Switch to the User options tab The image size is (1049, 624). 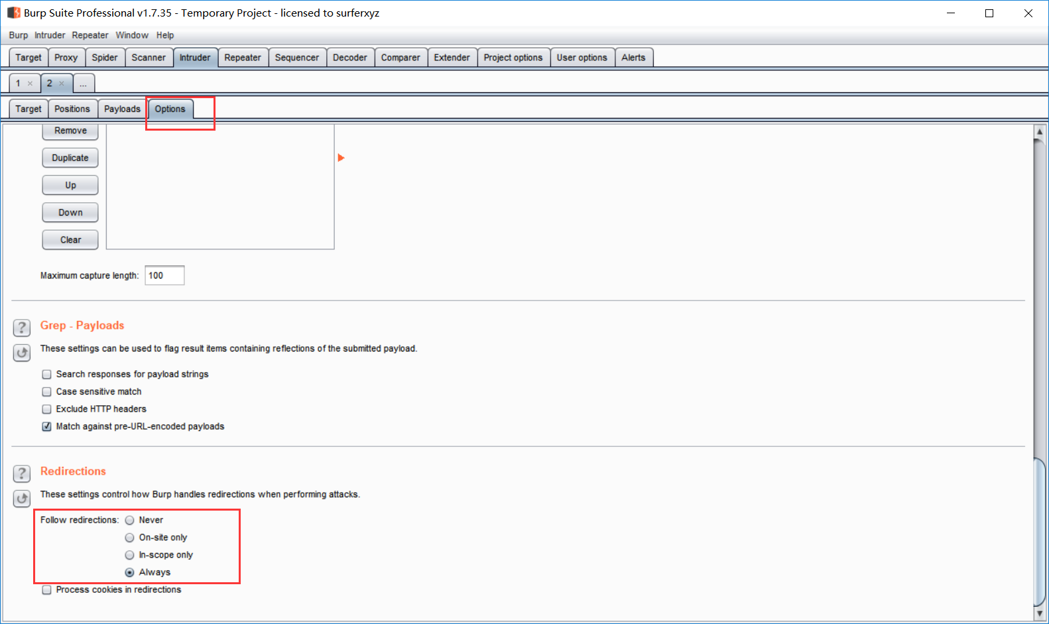click(x=582, y=58)
